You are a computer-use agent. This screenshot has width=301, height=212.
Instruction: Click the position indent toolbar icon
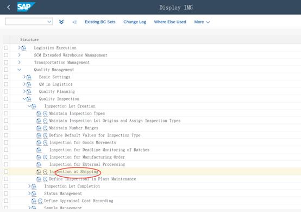[74, 22]
